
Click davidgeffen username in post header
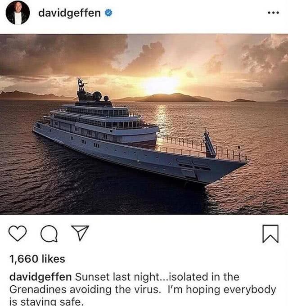point(69,13)
